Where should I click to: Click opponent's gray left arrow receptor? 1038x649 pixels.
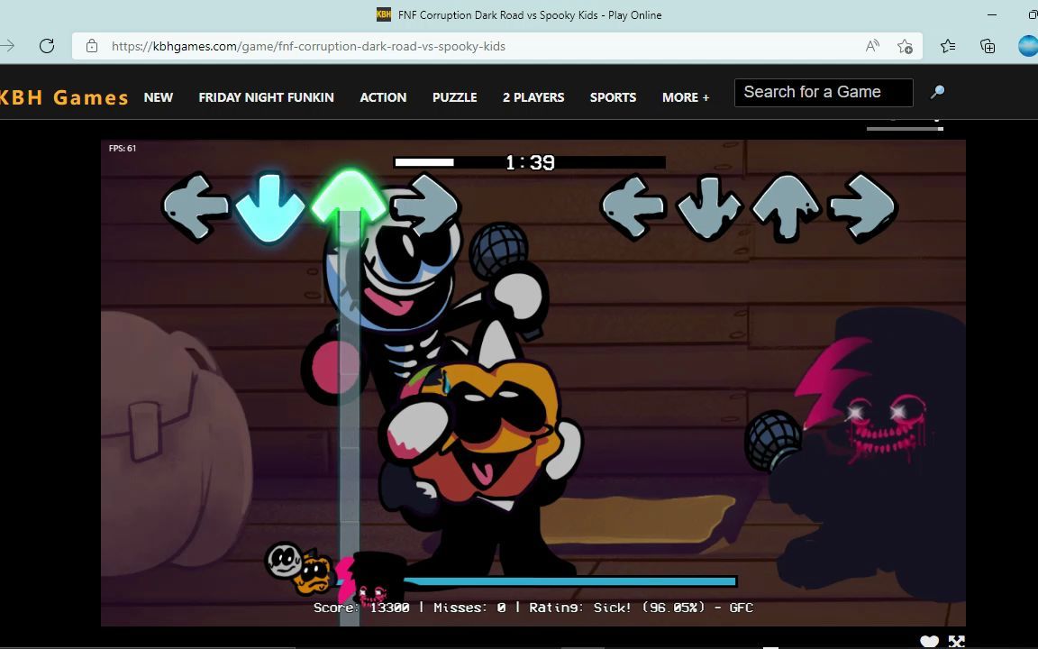195,206
